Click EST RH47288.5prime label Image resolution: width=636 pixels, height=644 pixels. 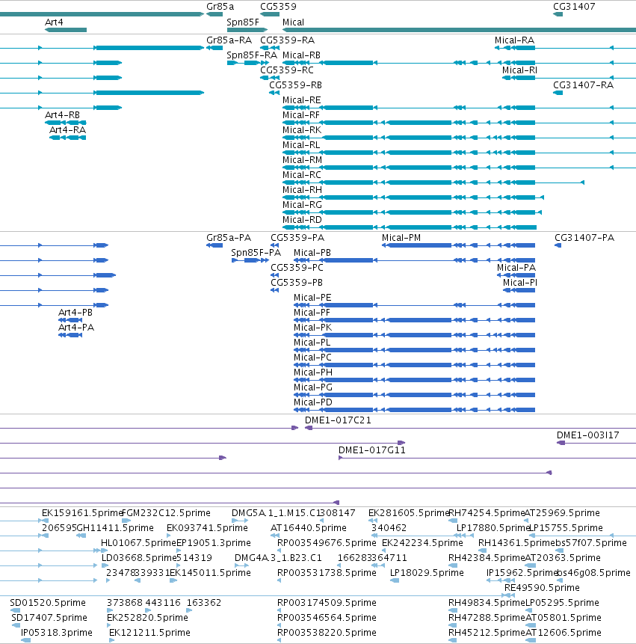coord(487,618)
